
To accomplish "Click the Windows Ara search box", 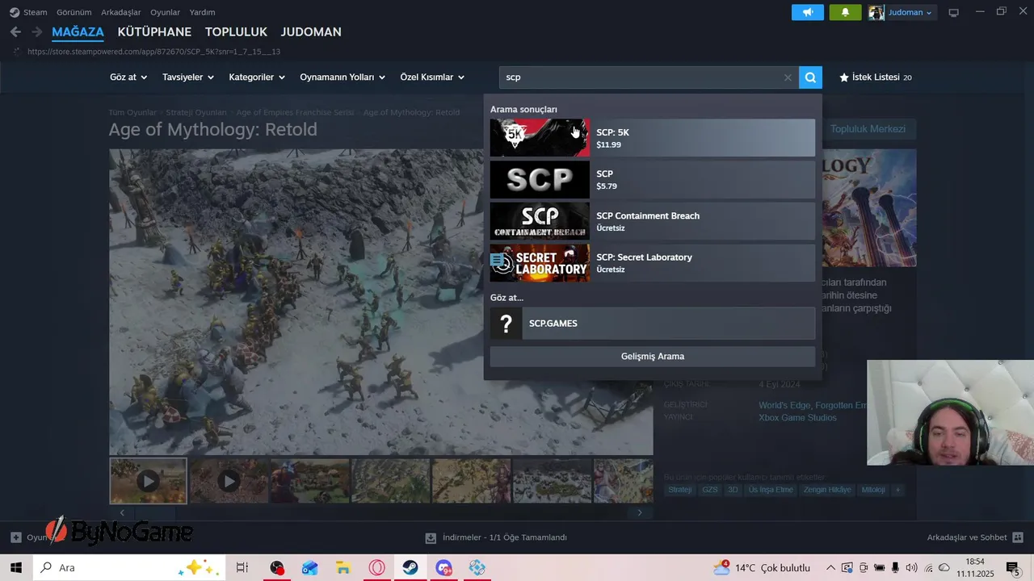I will tap(130, 567).
